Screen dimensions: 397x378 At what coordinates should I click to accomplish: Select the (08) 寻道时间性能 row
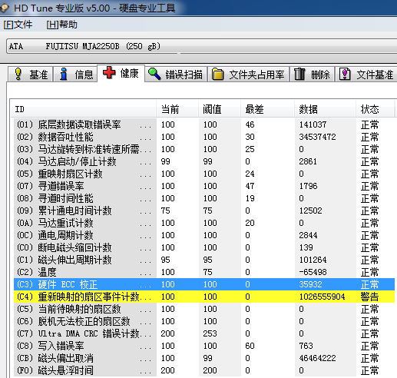tap(204, 198)
